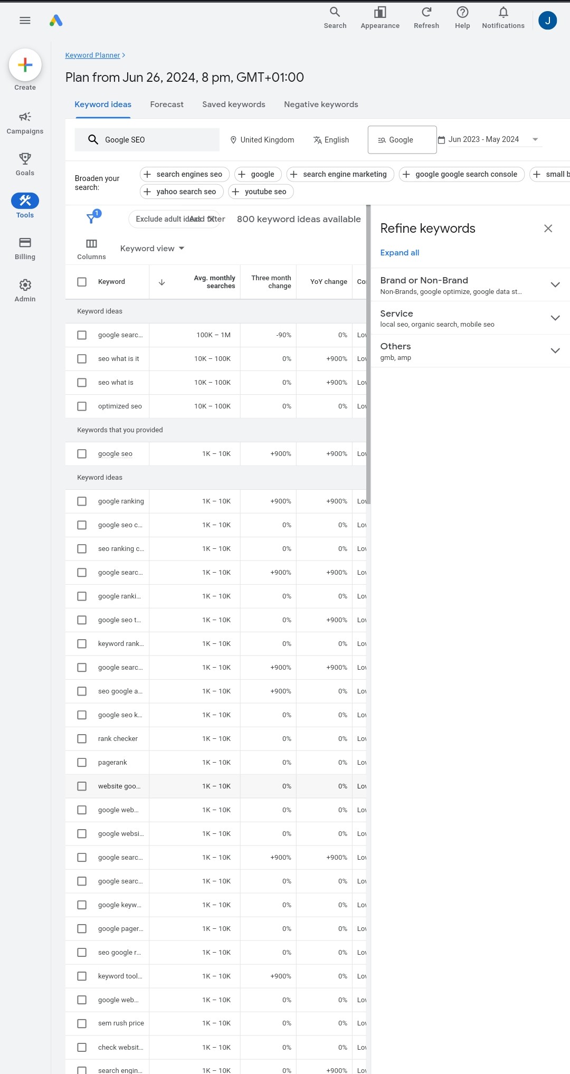
Task: Sort by Three month change header
Action: (x=271, y=282)
